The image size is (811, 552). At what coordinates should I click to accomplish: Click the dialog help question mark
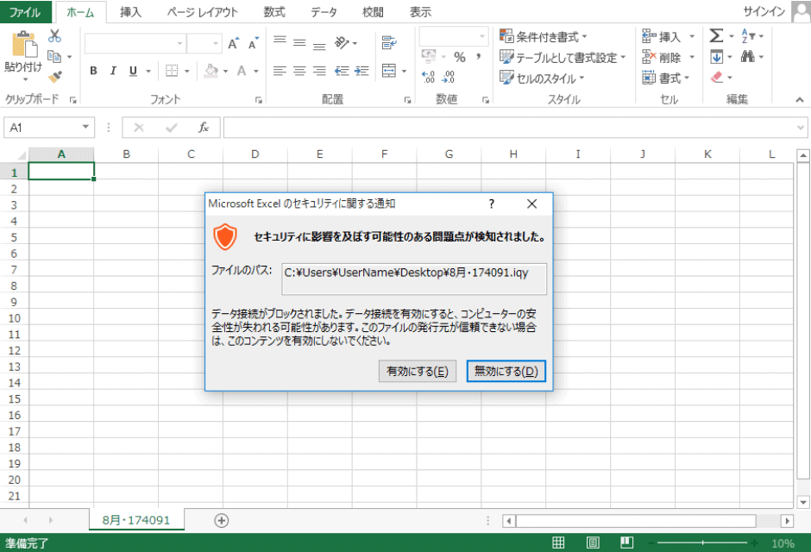pyautogui.click(x=492, y=204)
